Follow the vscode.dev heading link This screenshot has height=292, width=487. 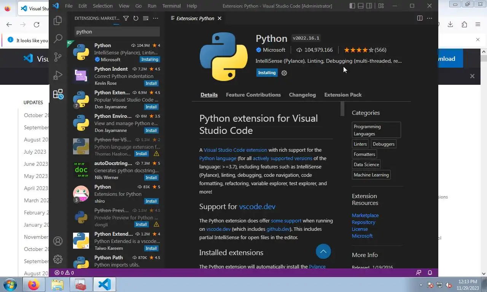[257, 206]
